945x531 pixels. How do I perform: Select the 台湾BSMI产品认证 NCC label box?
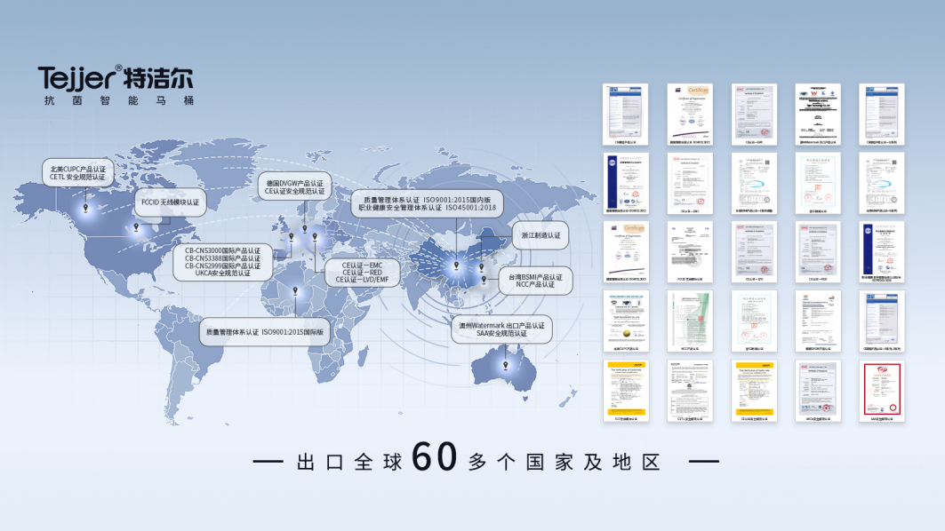click(535, 281)
